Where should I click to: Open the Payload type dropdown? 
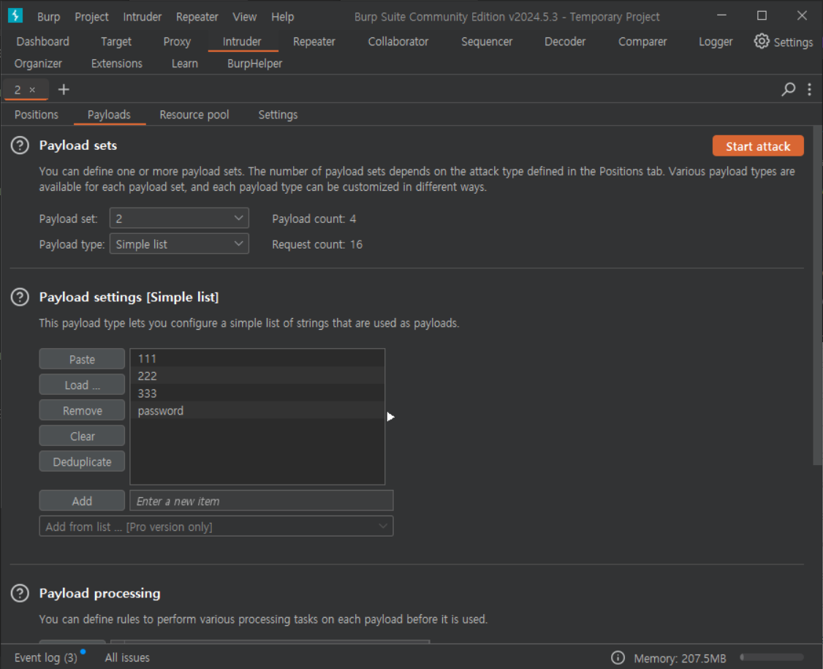pyautogui.click(x=179, y=244)
